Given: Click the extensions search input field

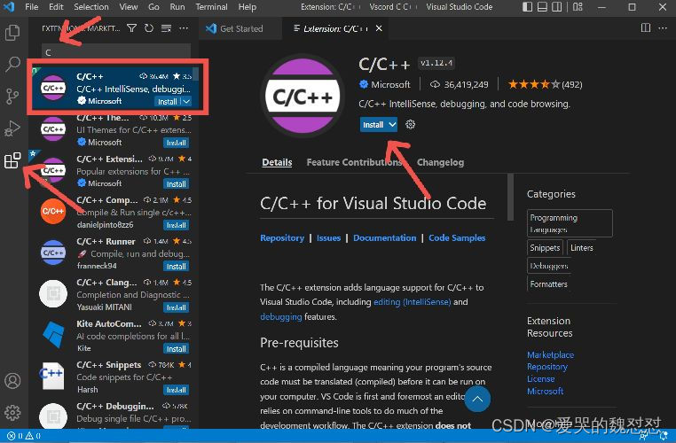Looking at the screenshot, I should click(116, 52).
